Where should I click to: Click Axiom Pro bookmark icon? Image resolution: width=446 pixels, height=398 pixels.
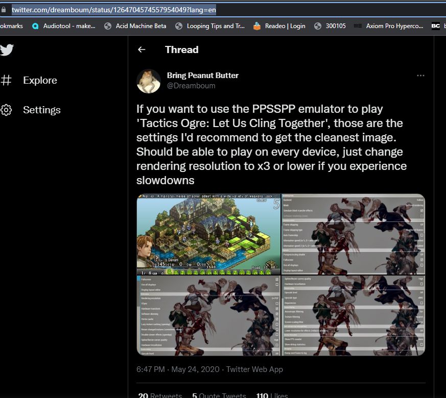[358, 26]
